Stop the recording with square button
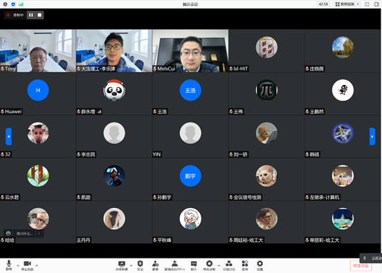382x273 pixels. [39, 15]
